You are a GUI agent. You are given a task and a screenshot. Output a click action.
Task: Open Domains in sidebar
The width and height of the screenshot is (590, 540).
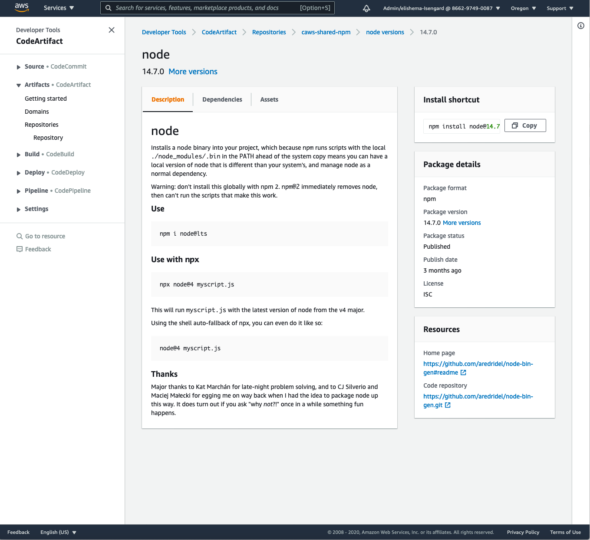click(37, 112)
